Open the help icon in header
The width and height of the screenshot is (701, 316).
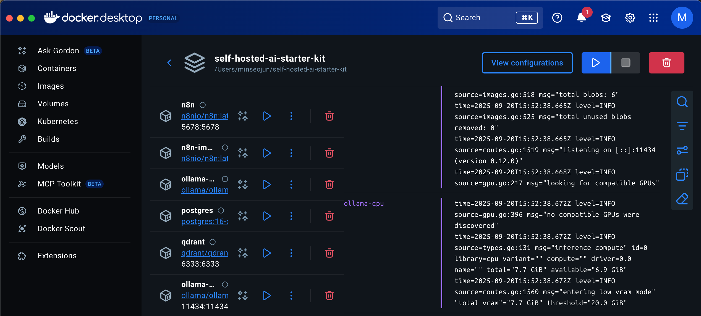click(557, 18)
